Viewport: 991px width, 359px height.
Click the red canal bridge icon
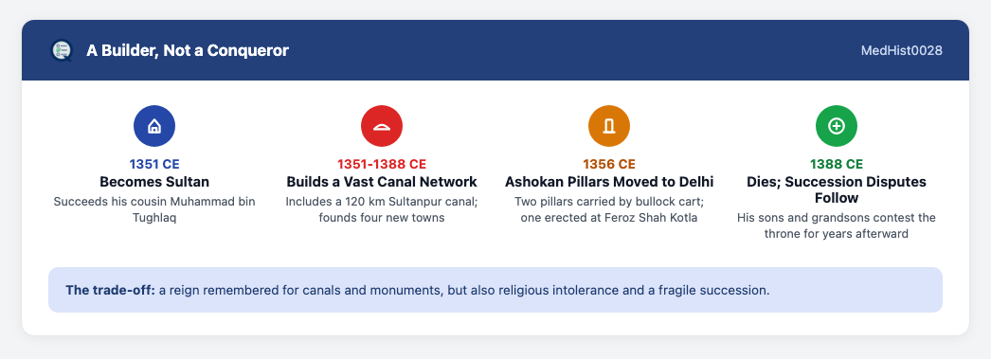(382, 126)
